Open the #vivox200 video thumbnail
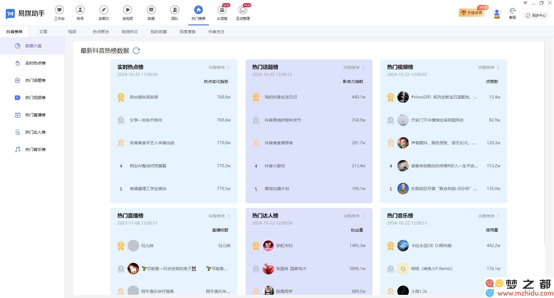Viewport: 554px width, 298px height. 403,97
